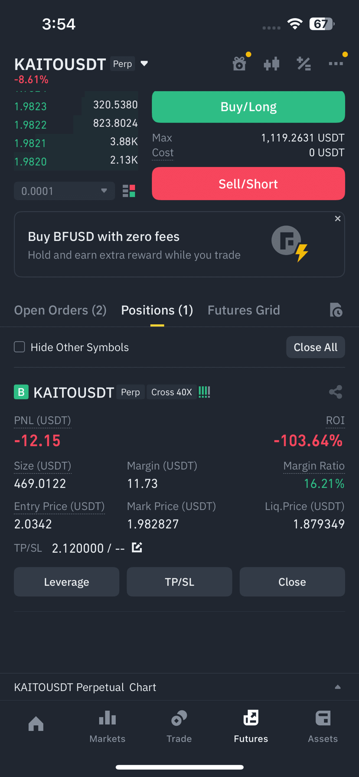Tap the -8.61% price change text

31,79
